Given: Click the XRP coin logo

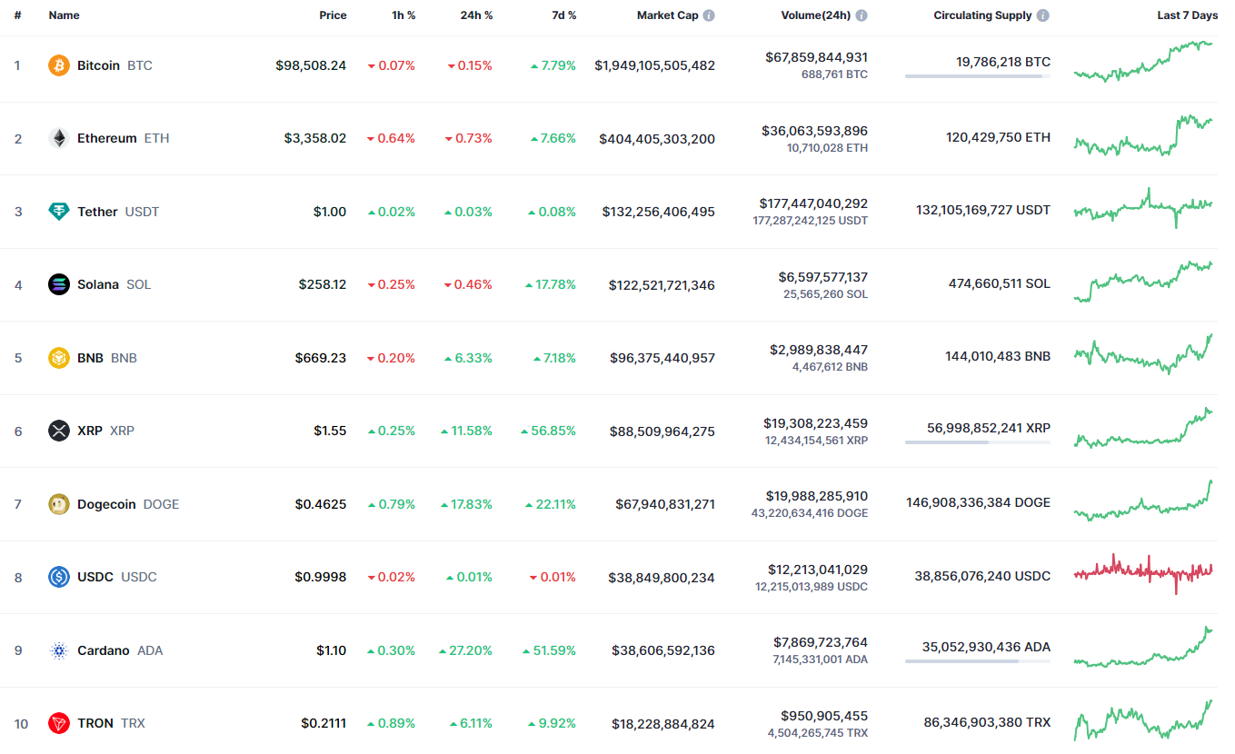Looking at the screenshot, I should click(58, 431).
